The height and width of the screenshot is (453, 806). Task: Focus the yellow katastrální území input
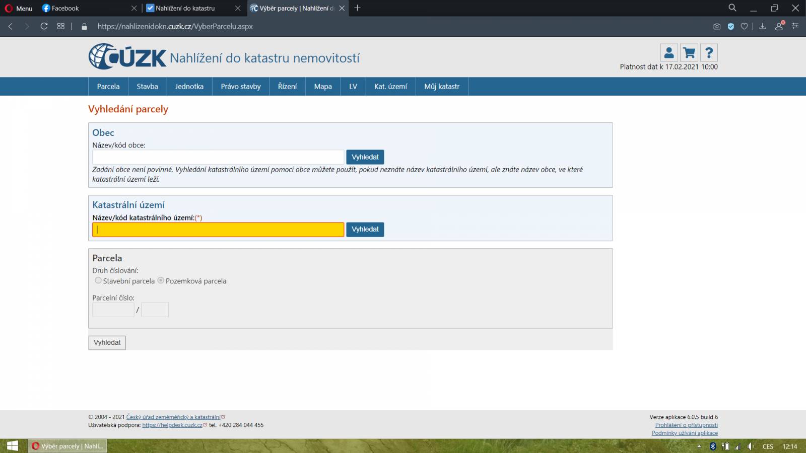coord(218,230)
